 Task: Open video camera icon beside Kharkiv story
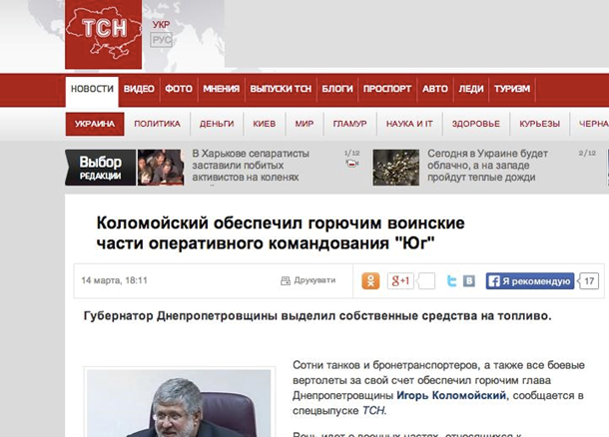pyautogui.click(x=351, y=164)
